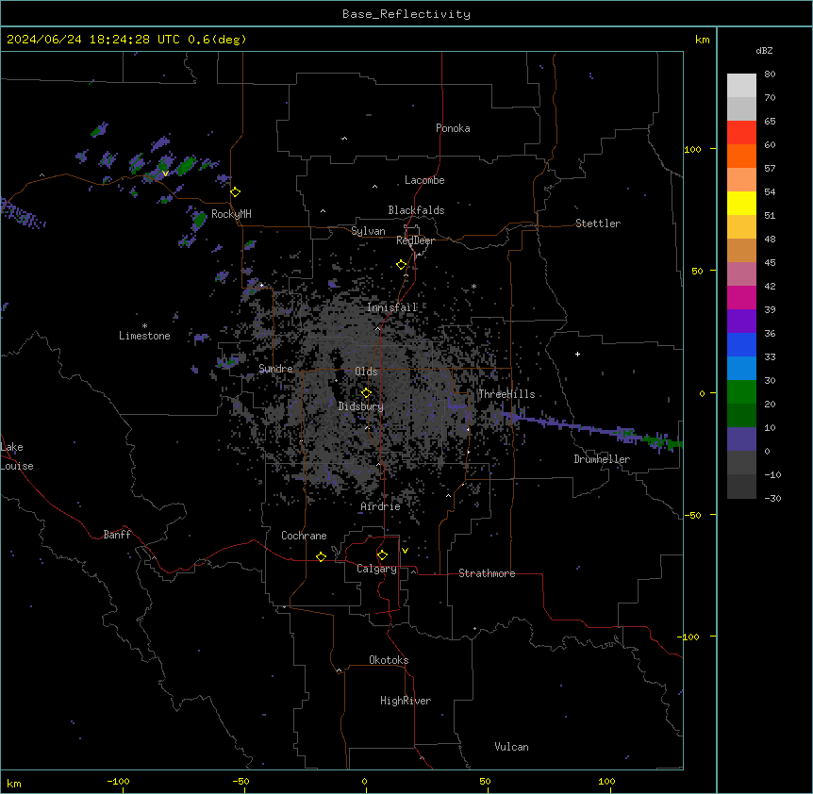Click the Blackfalds city label
The image size is (813, 794).
416,210
